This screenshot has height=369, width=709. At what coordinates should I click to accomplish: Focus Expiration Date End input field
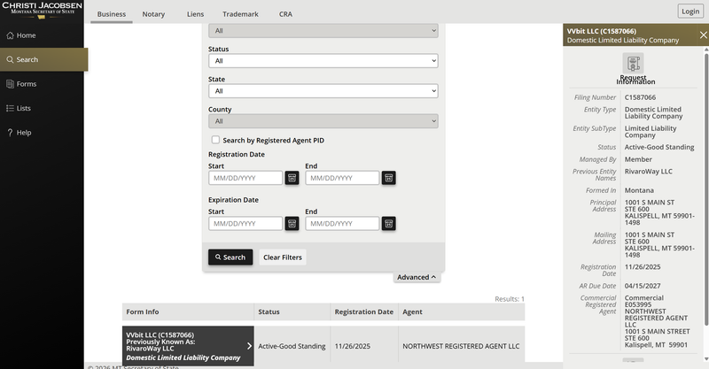(x=342, y=224)
